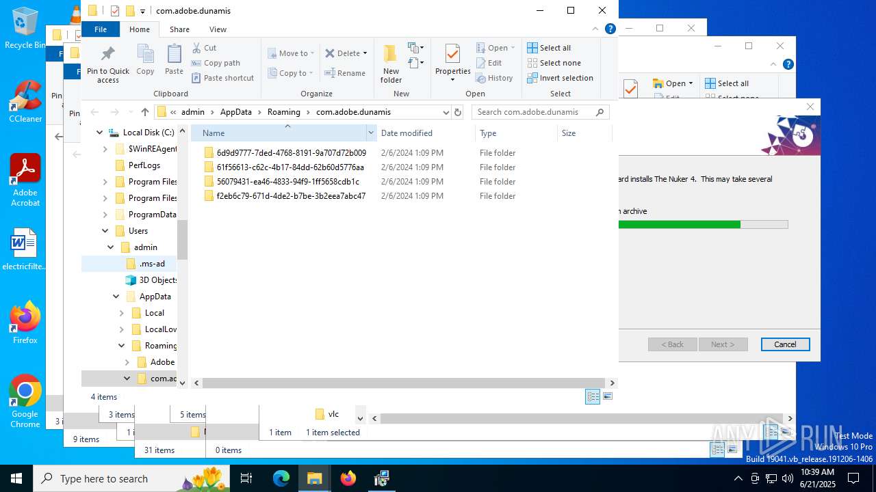This screenshot has width=876, height=492.
Task: Open Recycle Bin desktop icon
Action: [25, 28]
